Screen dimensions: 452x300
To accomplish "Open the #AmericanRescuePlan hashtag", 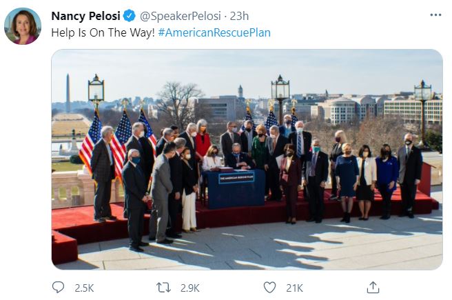I will click(x=214, y=32).
